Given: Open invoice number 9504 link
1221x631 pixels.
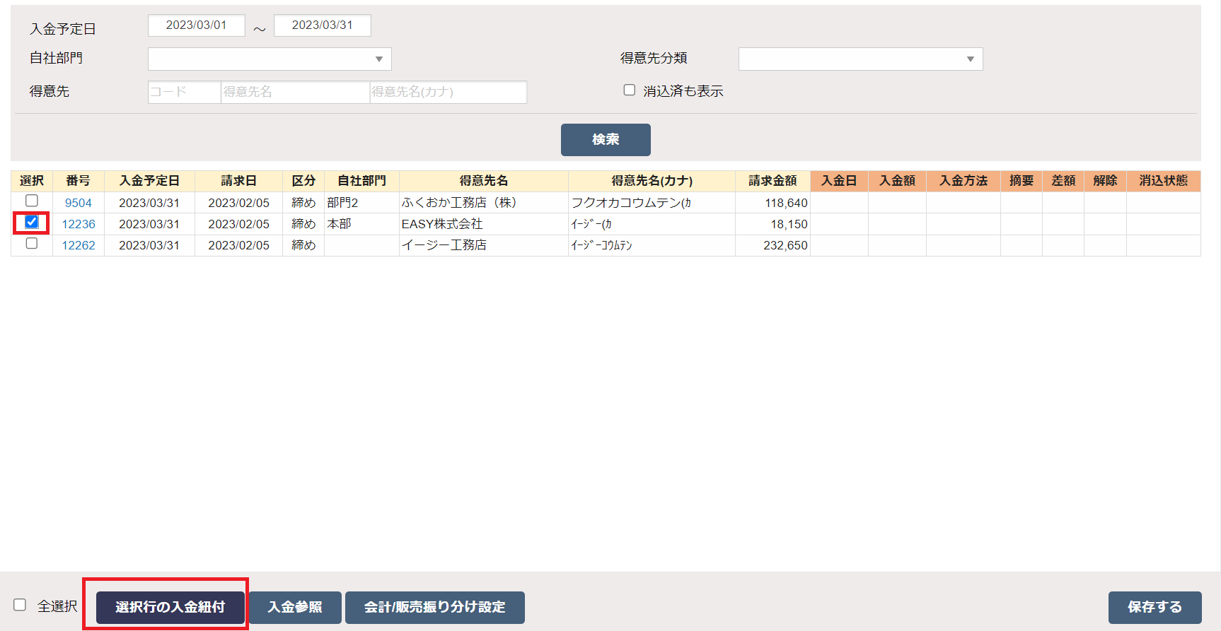Looking at the screenshot, I should pyautogui.click(x=79, y=203).
